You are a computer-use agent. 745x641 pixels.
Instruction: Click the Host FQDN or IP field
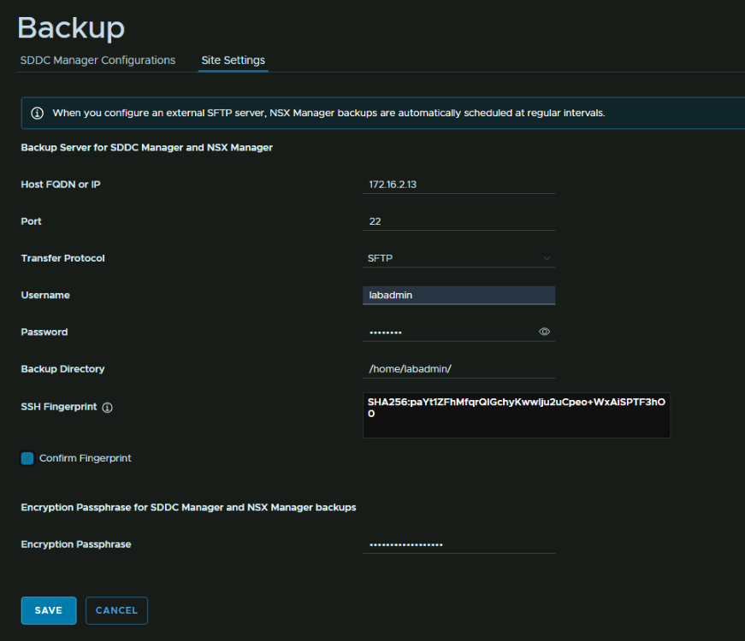tap(458, 185)
